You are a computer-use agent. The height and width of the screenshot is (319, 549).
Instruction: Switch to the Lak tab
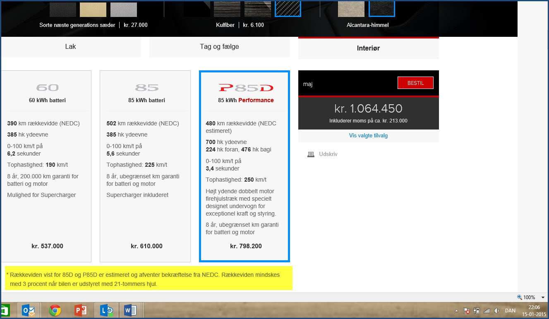[70, 47]
